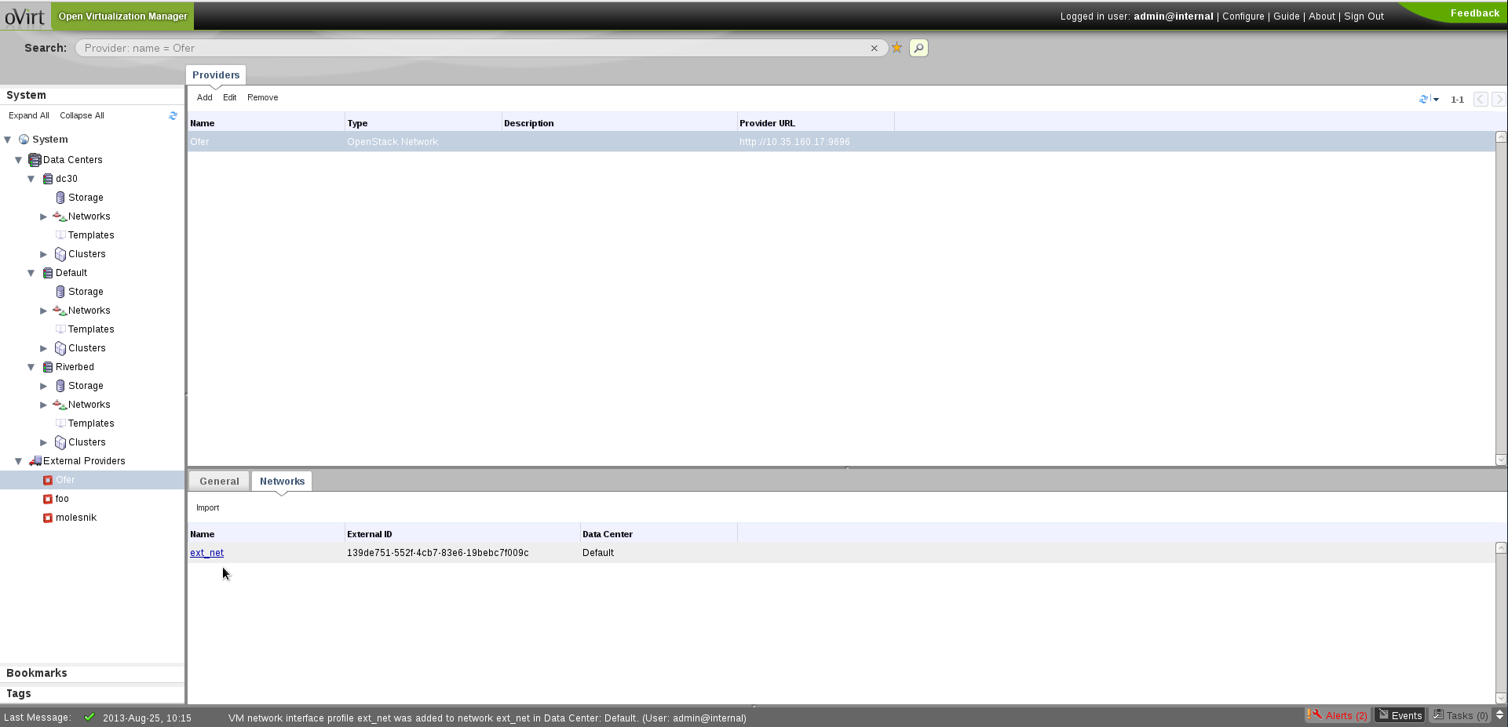The image size is (1508, 727).
Task: Select the molesnik external provider
Action: [x=75, y=518]
